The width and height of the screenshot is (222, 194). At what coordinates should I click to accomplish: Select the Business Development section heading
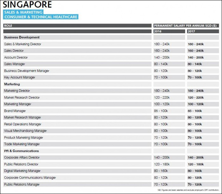coord(22,38)
